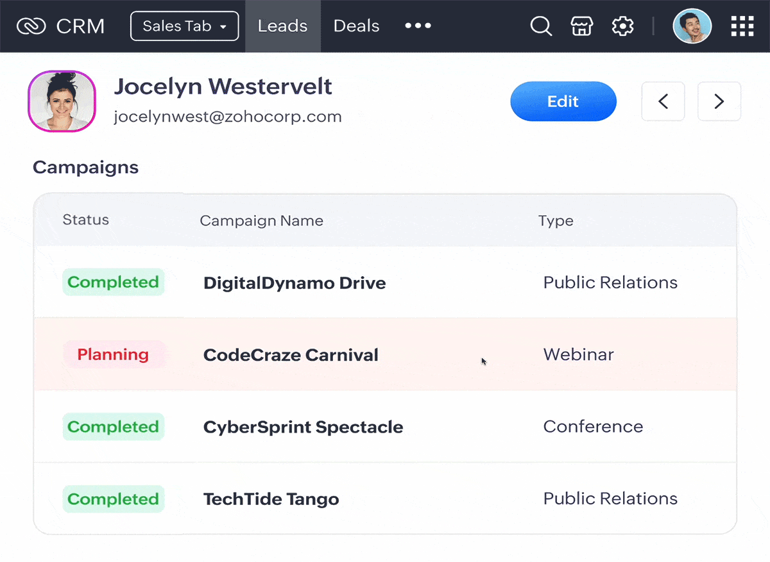Click Completed badge for CyberSprint Spectacle
Viewport: 770px width, 562px height.
tap(113, 427)
